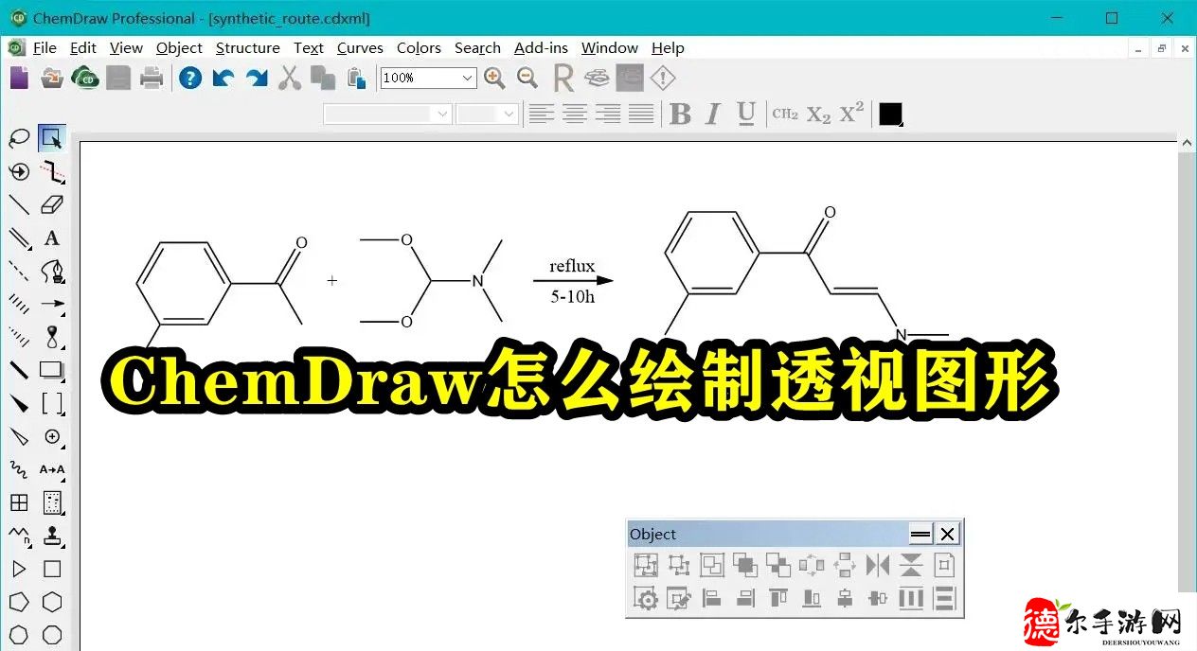1197x651 pixels.
Task: Click the Cut scissors icon
Action: click(290, 78)
